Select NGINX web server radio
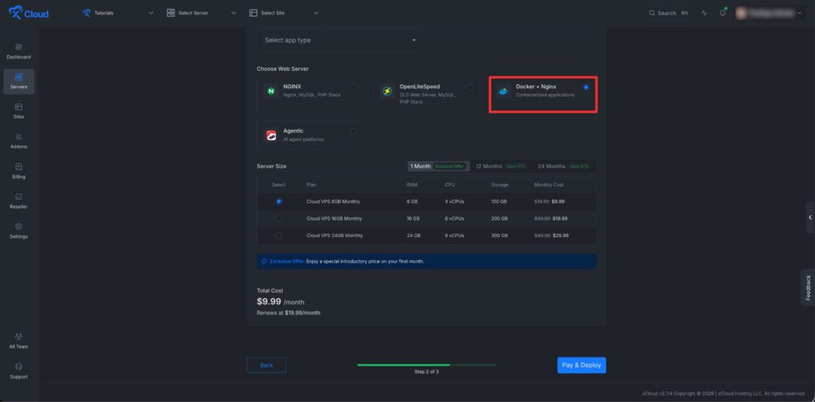This screenshot has height=402, width=815. point(353,88)
